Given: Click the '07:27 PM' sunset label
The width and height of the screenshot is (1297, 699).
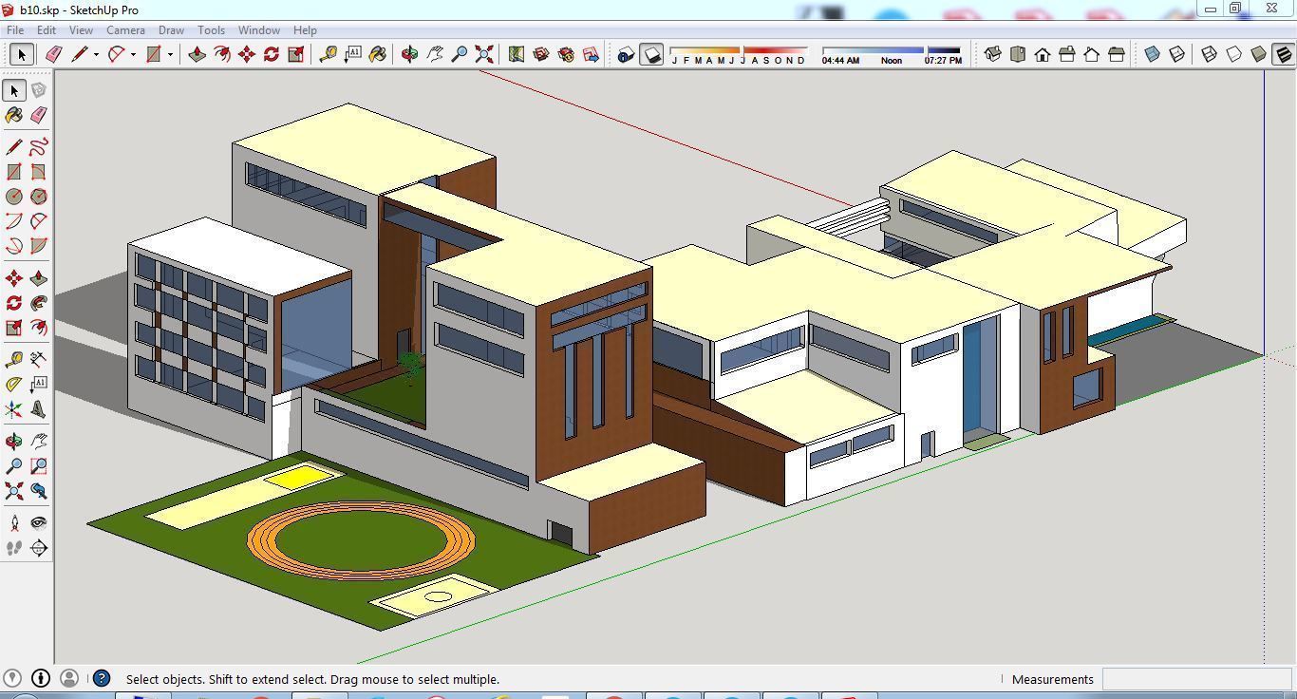Looking at the screenshot, I should click(x=943, y=61).
